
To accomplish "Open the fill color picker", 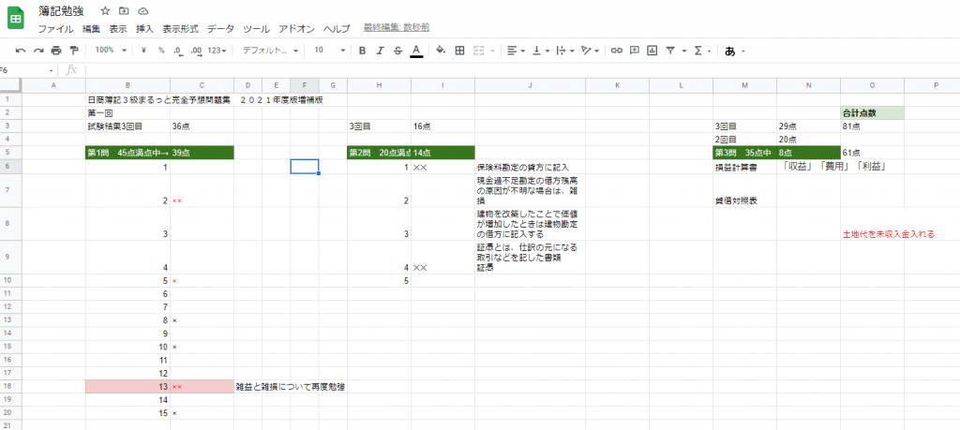I will click(x=441, y=51).
